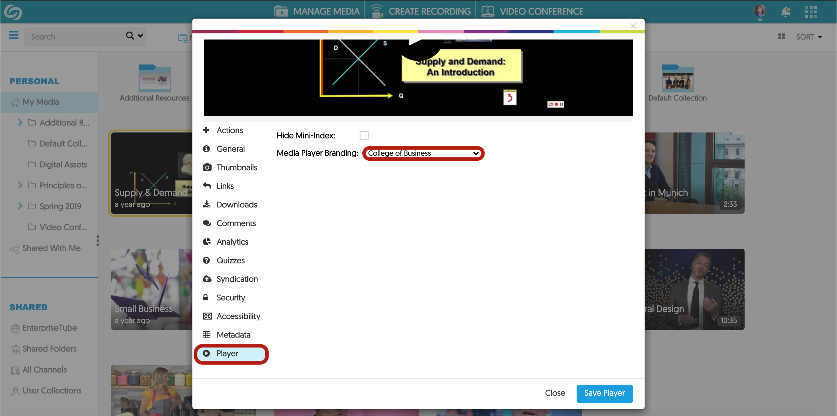
Task: Click the hamburger menu icon
Action: [13, 35]
